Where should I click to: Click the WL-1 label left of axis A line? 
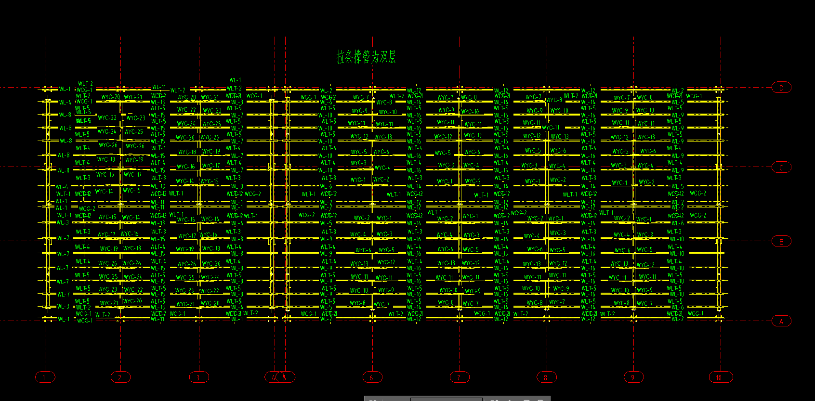click(64, 319)
